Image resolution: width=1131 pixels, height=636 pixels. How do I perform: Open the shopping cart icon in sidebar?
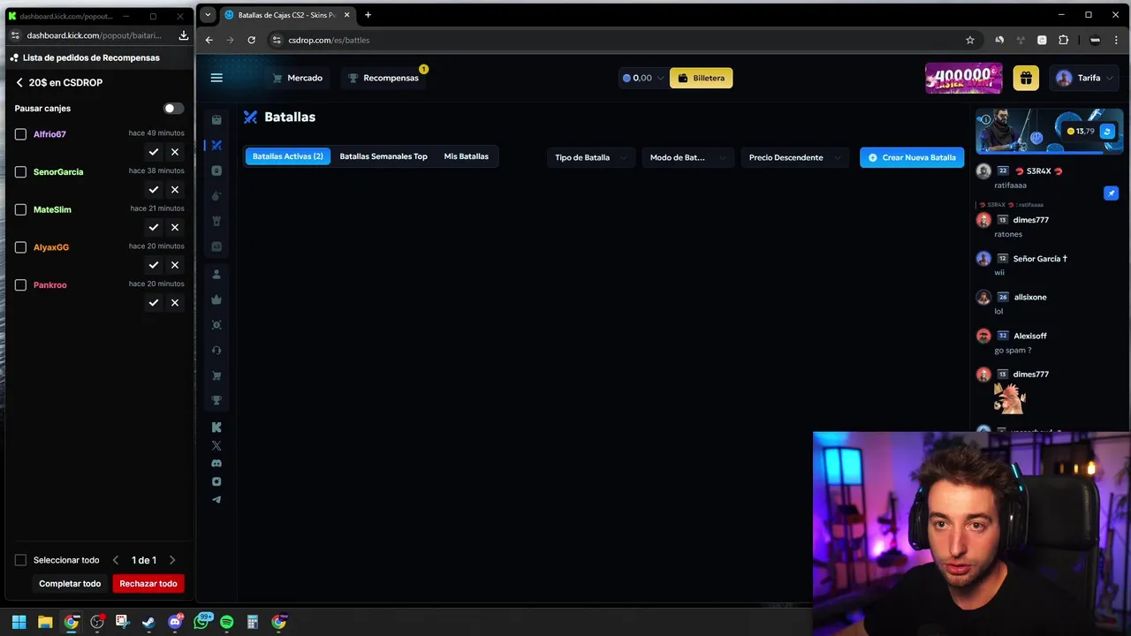point(216,375)
